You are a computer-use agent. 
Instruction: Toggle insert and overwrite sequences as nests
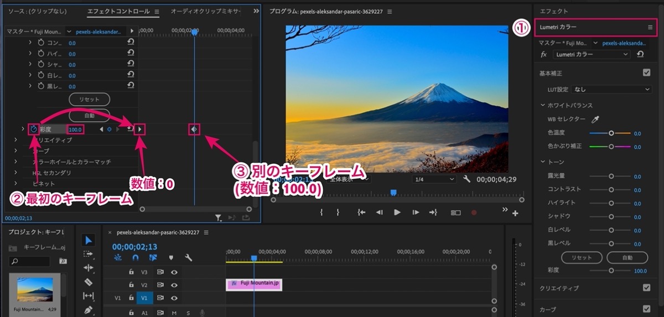pyautogui.click(x=117, y=257)
